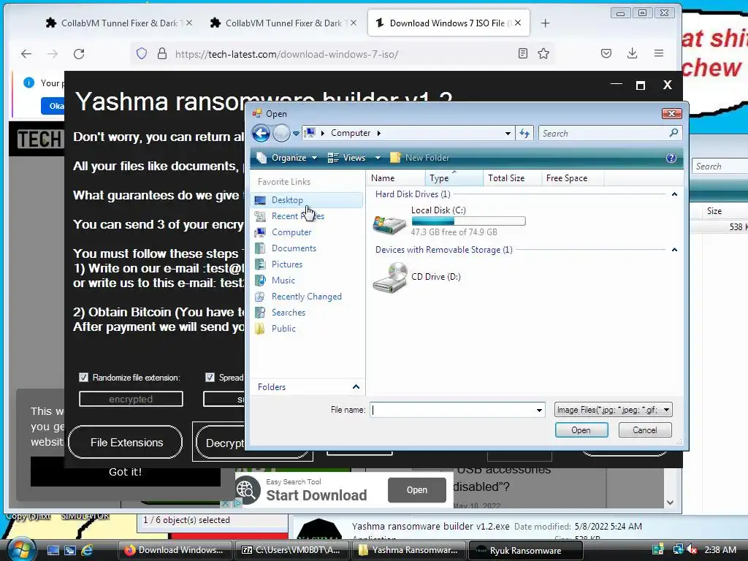This screenshot has height=561, width=748.
Task: Open Desktop in Favorite Links
Action: [286, 200]
